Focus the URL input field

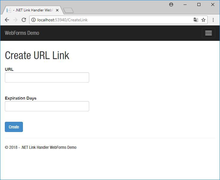pyautogui.click(x=47, y=77)
